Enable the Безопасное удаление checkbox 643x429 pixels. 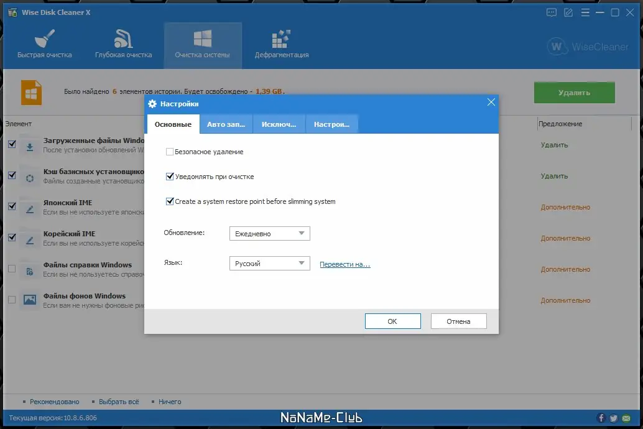click(169, 152)
